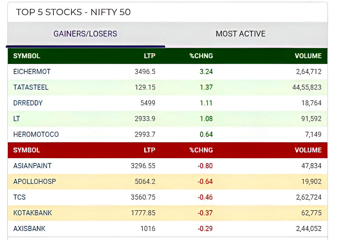Click the losers table SYMBOL header
The image size is (337, 240).
26,150
